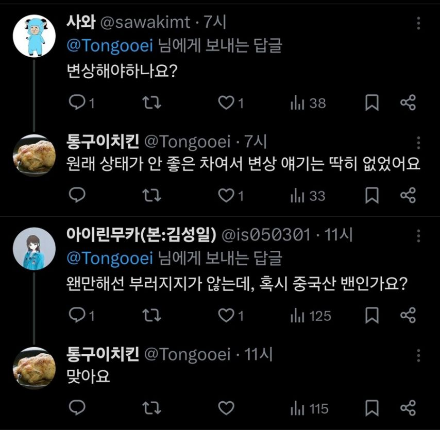Image resolution: width=440 pixels, height=430 pixels.
Task: View analytics showing 125 views
Action: (311, 315)
